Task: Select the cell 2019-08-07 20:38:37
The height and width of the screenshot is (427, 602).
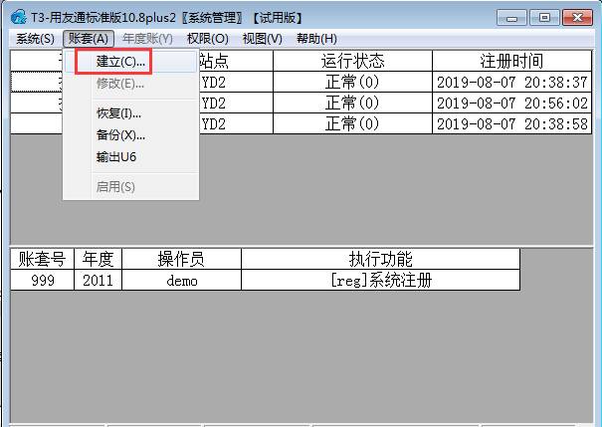Action: pyautogui.click(x=511, y=82)
